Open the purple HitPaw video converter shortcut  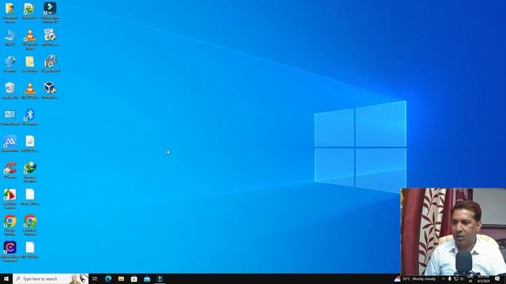[x=10, y=252]
